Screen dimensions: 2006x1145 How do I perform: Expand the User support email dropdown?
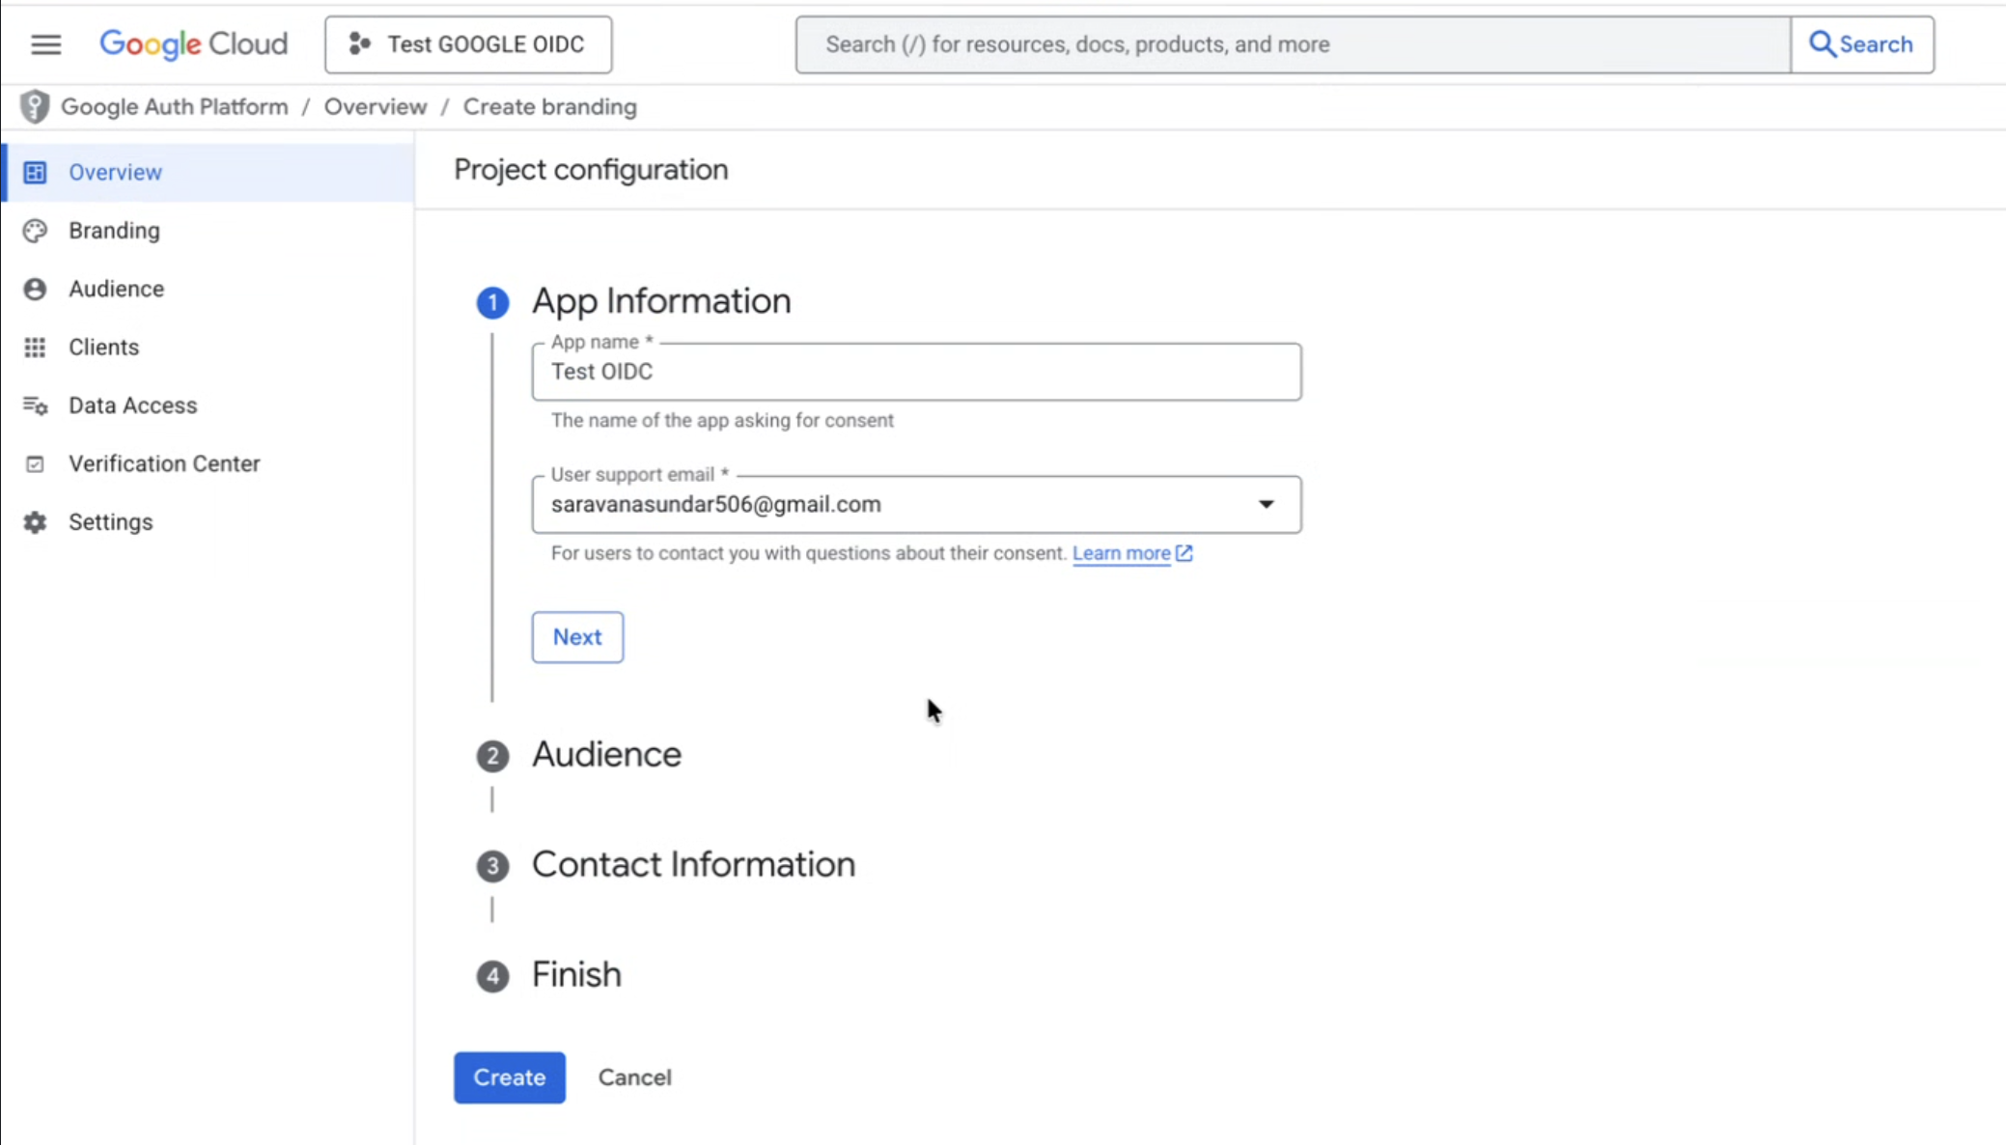(x=1267, y=504)
